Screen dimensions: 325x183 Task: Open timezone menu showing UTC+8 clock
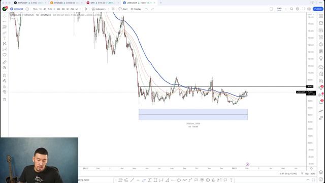pos(287,174)
